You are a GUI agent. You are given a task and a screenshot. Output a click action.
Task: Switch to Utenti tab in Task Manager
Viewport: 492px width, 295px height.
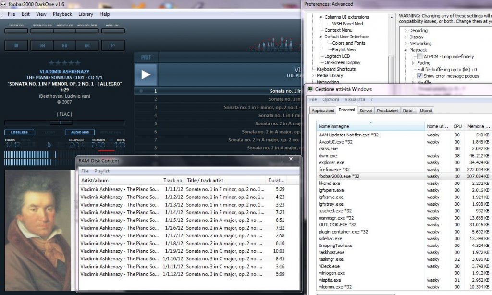(x=426, y=111)
